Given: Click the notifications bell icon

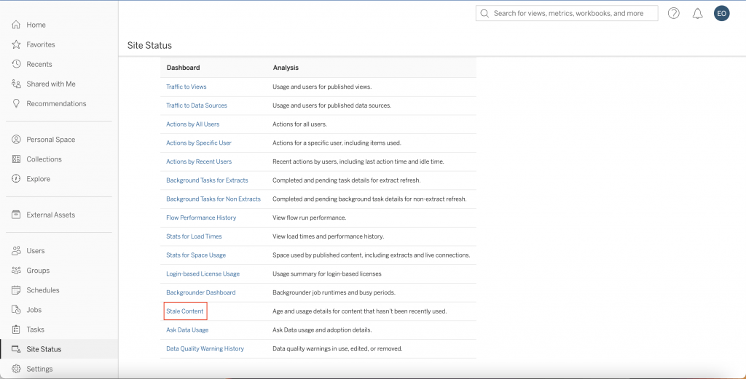Looking at the screenshot, I should pos(697,13).
